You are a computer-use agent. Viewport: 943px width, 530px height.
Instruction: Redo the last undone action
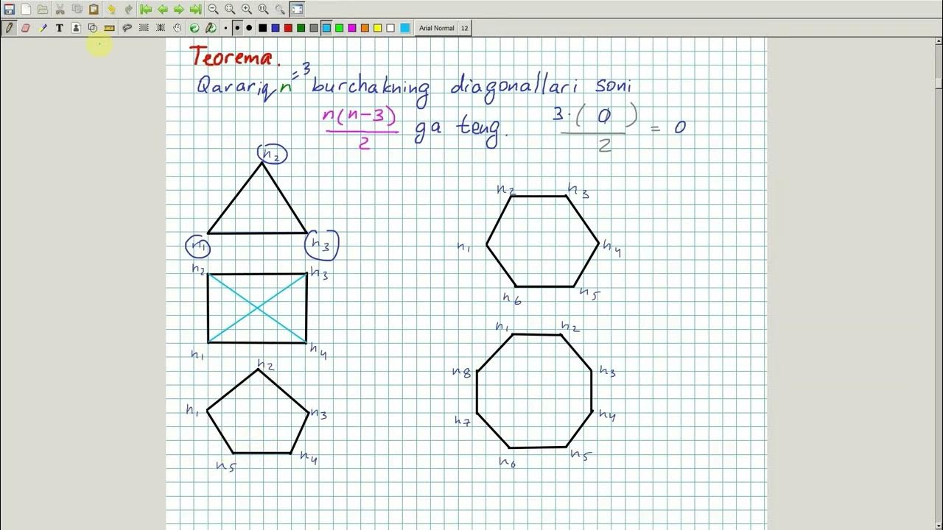coord(128,9)
